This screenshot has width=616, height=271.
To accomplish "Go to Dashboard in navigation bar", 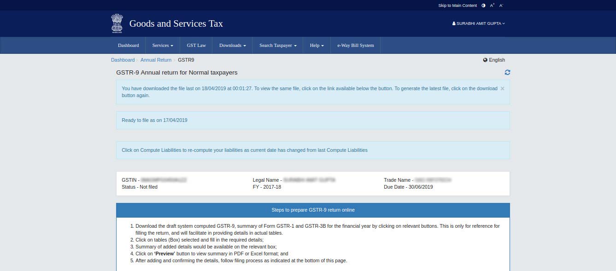I will (128, 46).
